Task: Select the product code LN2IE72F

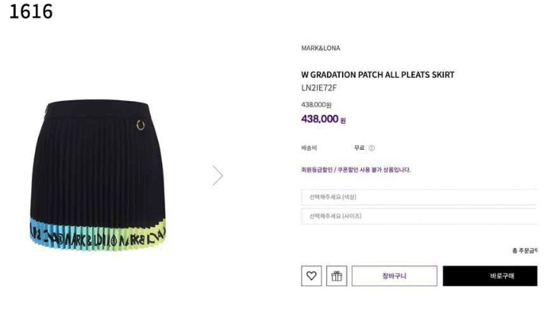Action: [319, 87]
